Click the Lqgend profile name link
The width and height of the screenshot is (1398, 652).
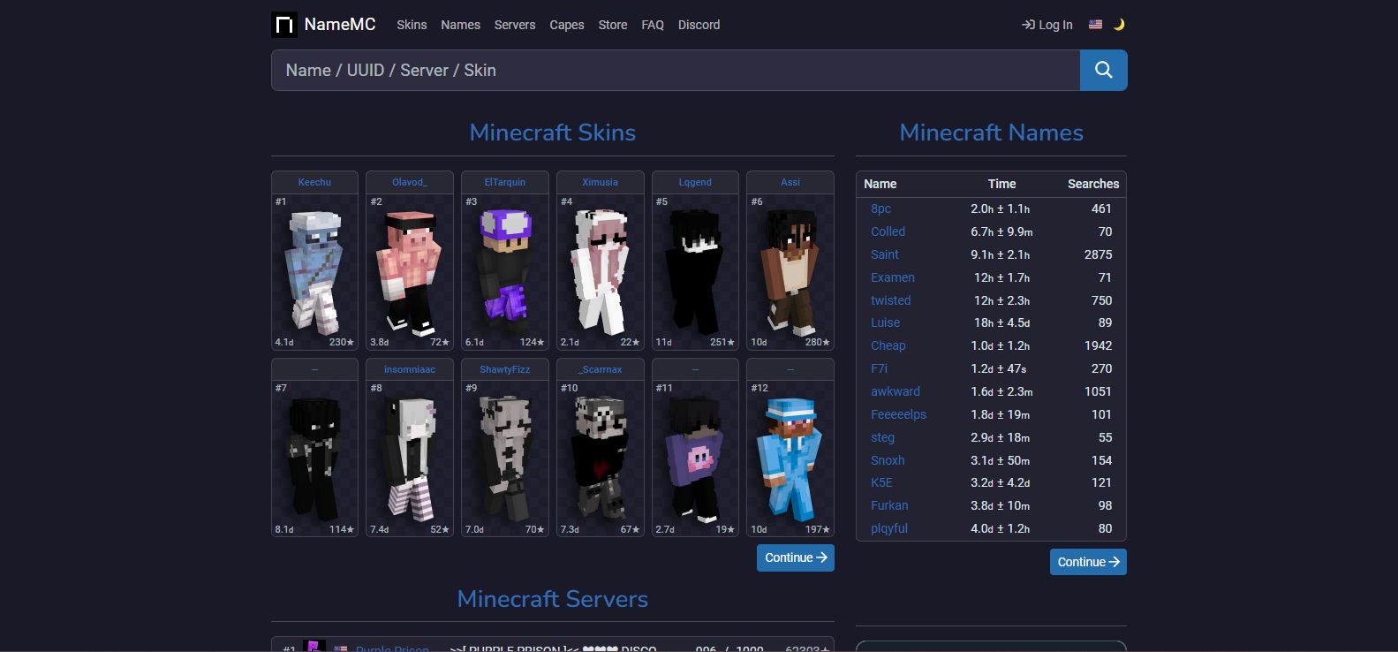click(695, 182)
